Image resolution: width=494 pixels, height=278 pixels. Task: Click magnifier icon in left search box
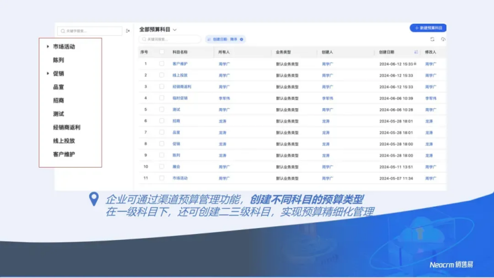click(x=62, y=31)
